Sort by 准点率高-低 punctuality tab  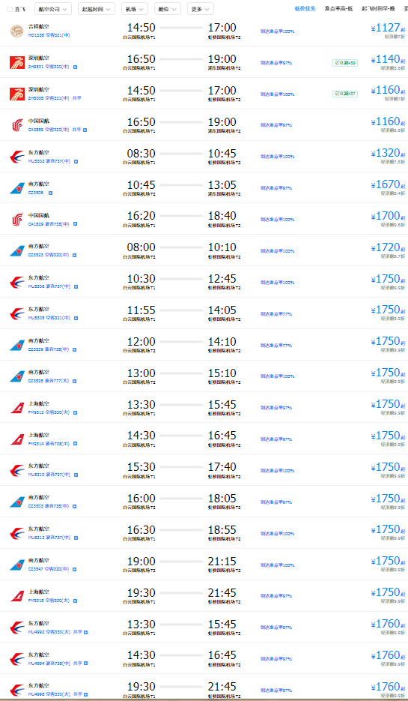(339, 8)
